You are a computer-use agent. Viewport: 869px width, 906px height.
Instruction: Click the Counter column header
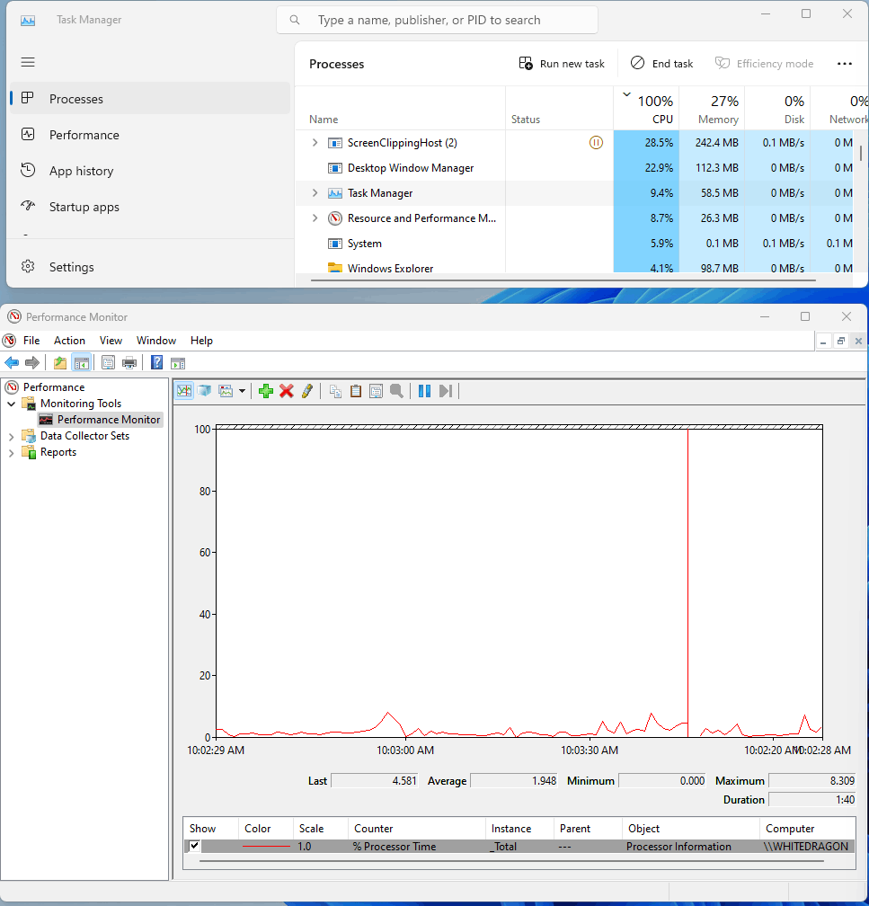click(417, 828)
